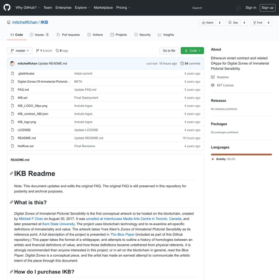The height and width of the screenshot is (279, 279).
Task: Click the clock history icon by 34 commits
Action: pos(182,64)
